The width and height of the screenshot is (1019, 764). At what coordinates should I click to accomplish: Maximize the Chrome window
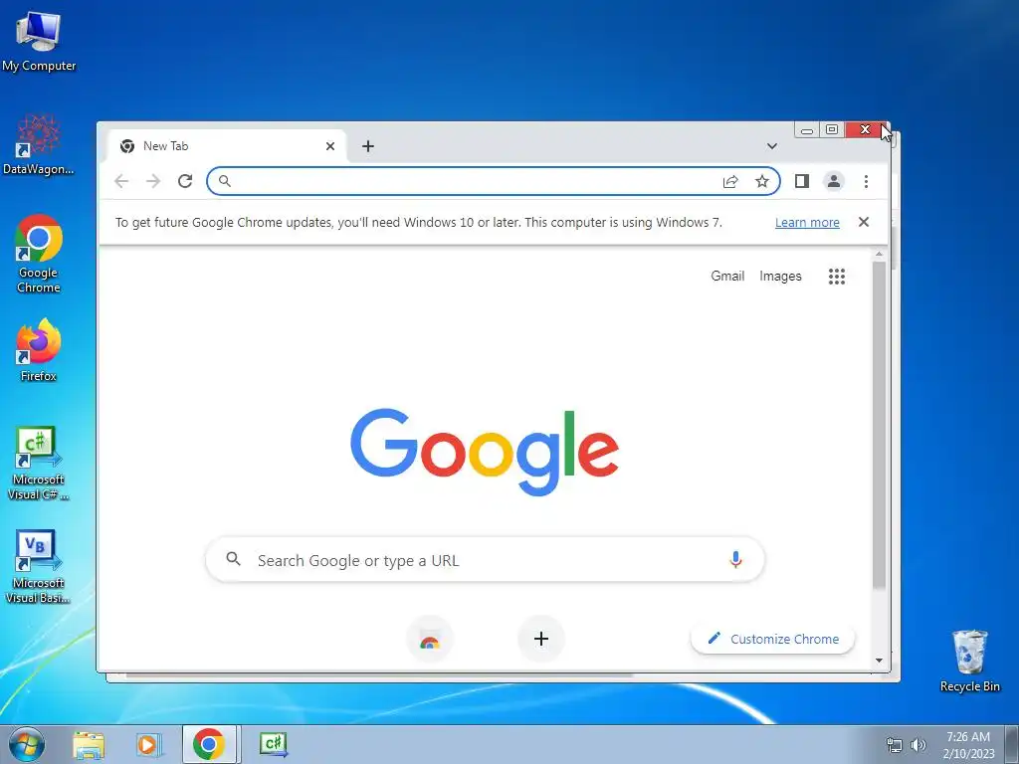(832, 130)
